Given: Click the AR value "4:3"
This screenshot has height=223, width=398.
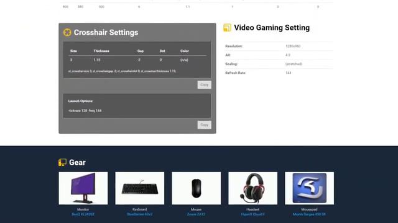Looking at the screenshot, I should tap(288, 55).
